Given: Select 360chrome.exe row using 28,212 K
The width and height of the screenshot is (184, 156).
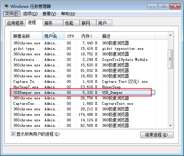Looking at the screenshot, I should click(x=83, y=109).
